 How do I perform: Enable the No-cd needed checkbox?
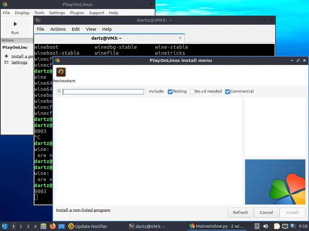[192, 91]
